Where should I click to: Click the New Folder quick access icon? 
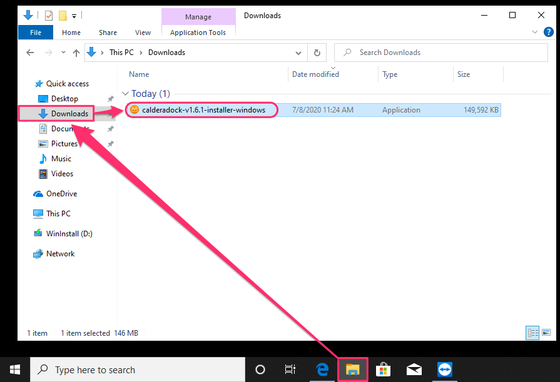(x=61, y=15)
